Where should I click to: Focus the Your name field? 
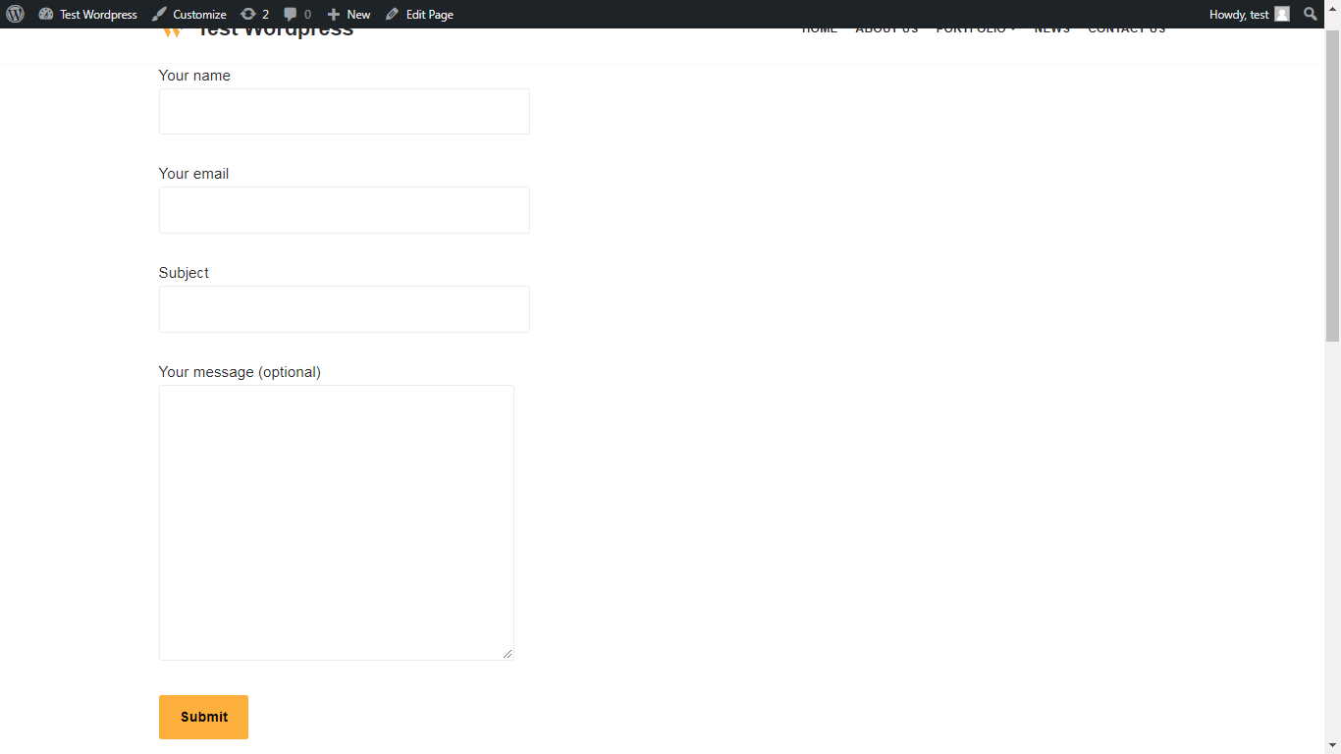(345, 111)
